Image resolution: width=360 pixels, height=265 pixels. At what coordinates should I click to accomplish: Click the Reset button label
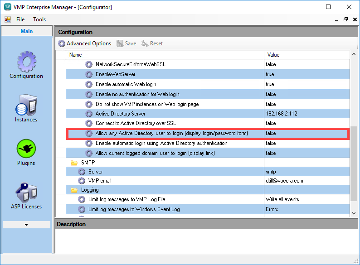point(156,43)
